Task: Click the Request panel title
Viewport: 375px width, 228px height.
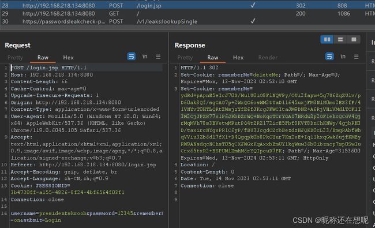Action: tap(18, 45)
